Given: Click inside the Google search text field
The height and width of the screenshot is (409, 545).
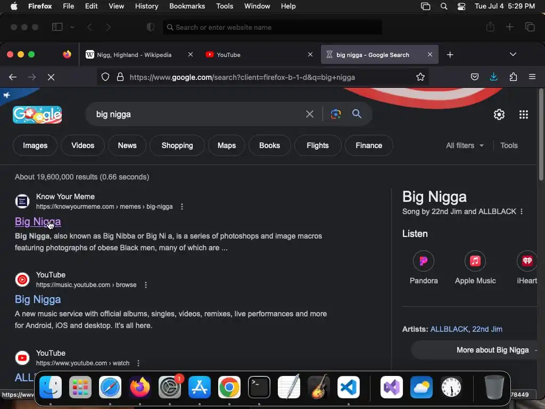Looking at the screenshot, I should pos(198,114).
